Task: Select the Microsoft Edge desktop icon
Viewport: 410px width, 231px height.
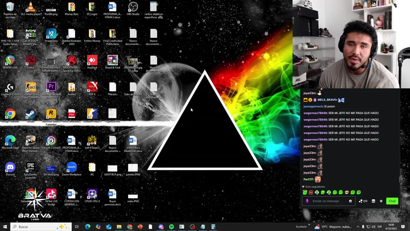Action: 10,142
